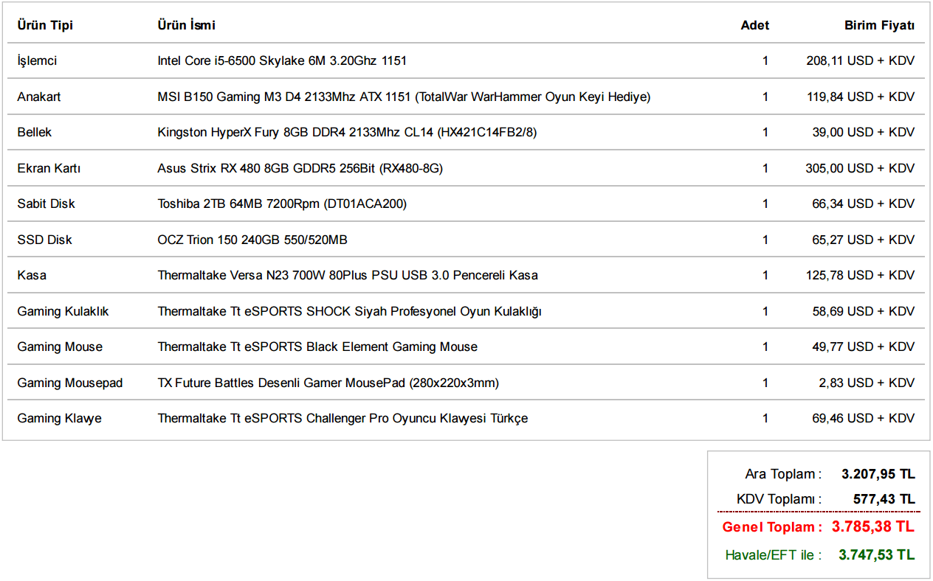Click Thermaltake Tt eSPORTS SHOCK headset name
The height and width of the screenshot is (581, 933).
[x=350, y=311]
